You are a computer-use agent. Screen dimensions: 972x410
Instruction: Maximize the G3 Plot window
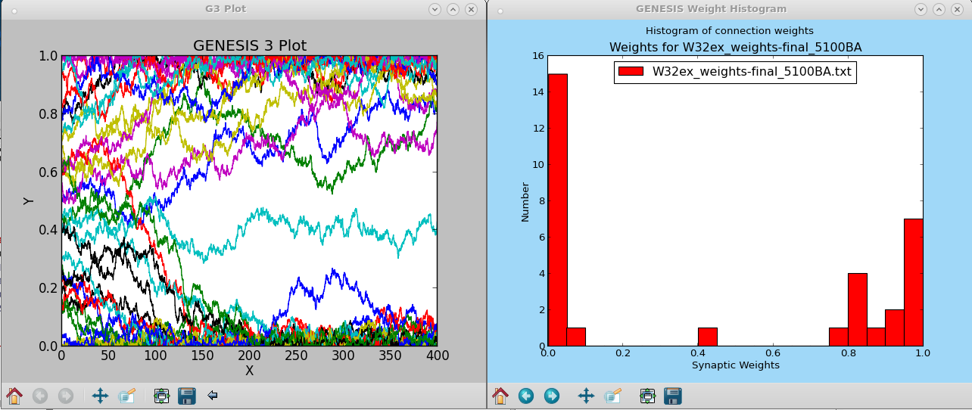(x=453, y=9)
